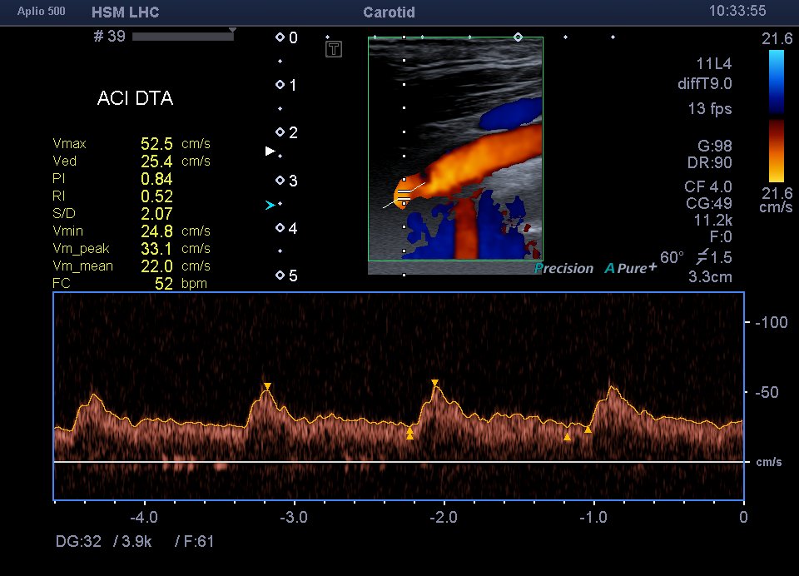799x576 pixels.
Task: Open the CF 4.0 color flow frequency selector
Action: click(x=707, y=186)
